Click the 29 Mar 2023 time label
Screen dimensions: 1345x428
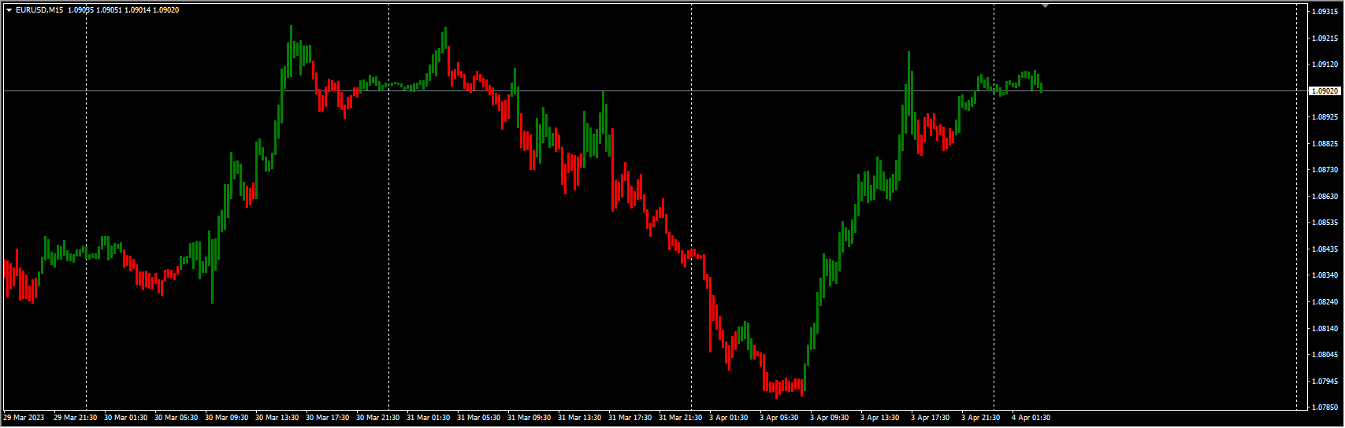pos(24,418)
